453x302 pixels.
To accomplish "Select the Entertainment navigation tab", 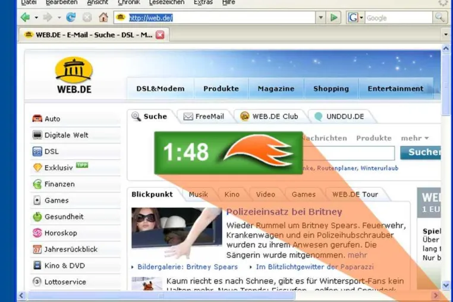I will coord(395,89).
